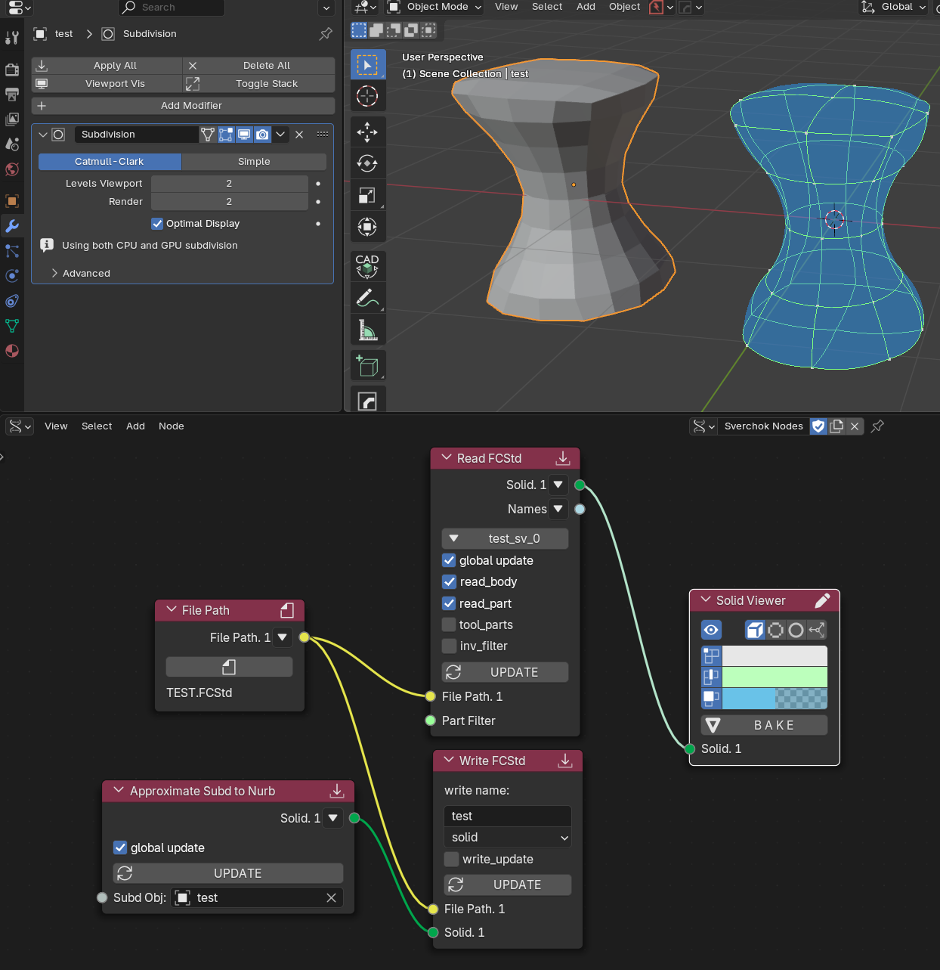Select the Annotate tool

tap(367, 298)
